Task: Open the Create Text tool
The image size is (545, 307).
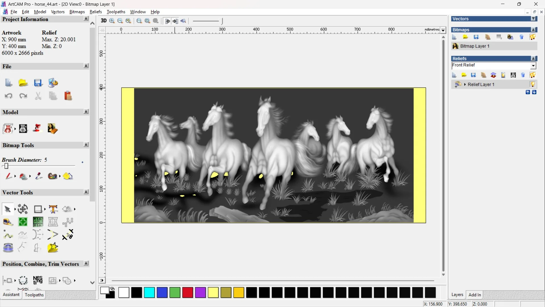Action: pos(53,209)
